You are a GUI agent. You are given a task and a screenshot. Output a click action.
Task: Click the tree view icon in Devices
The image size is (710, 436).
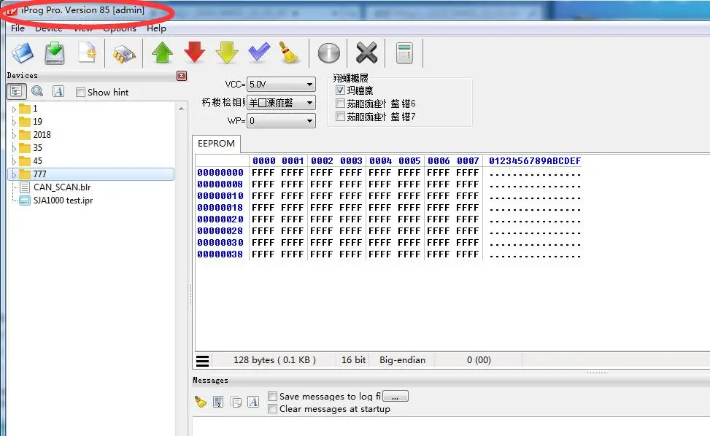pyautogui.click(x=16, y=91)
